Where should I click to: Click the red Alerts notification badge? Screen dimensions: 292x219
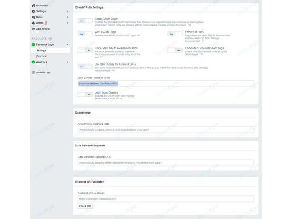coord(46,23)
